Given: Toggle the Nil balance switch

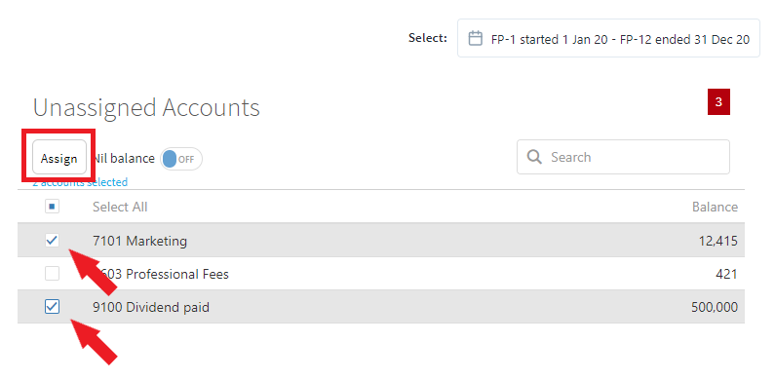Looking at the screenshot, I should [181, 159].
